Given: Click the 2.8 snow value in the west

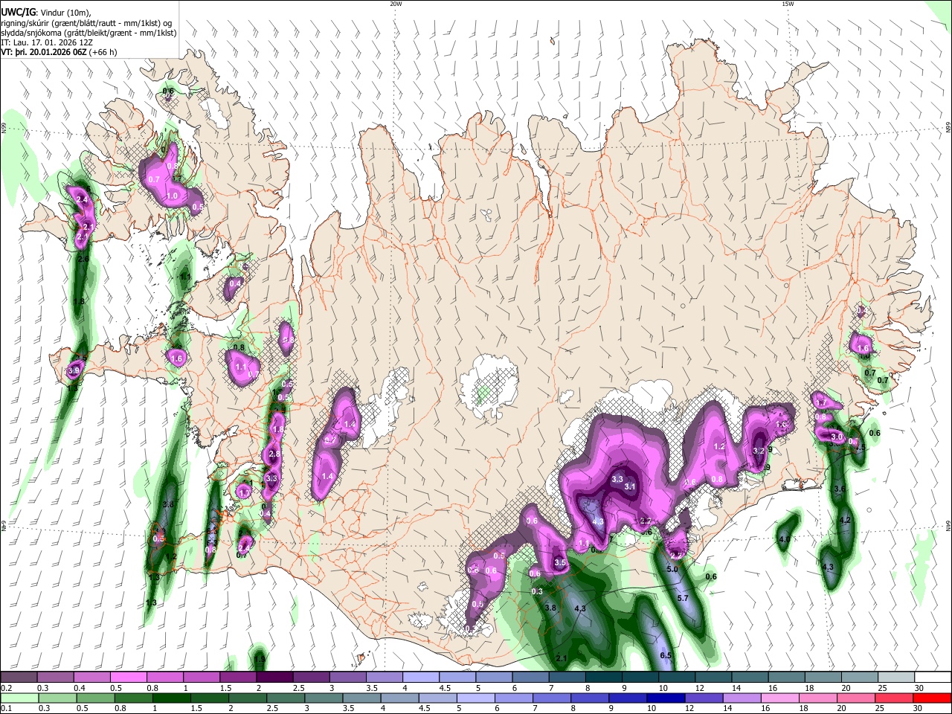Looking at the screenshot, I should point(274,454).
